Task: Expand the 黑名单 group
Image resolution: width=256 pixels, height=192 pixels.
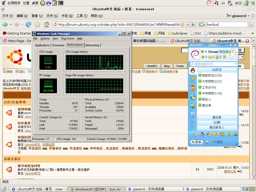Action: point(200,105)
